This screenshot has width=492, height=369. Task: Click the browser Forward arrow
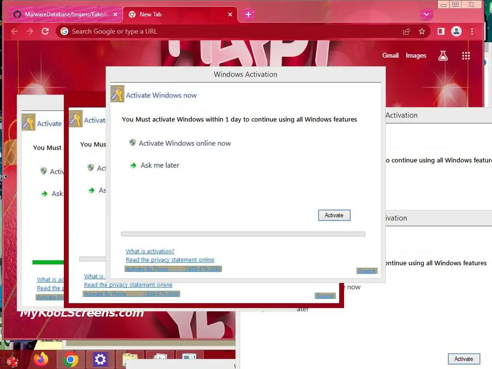click(30, 31)
